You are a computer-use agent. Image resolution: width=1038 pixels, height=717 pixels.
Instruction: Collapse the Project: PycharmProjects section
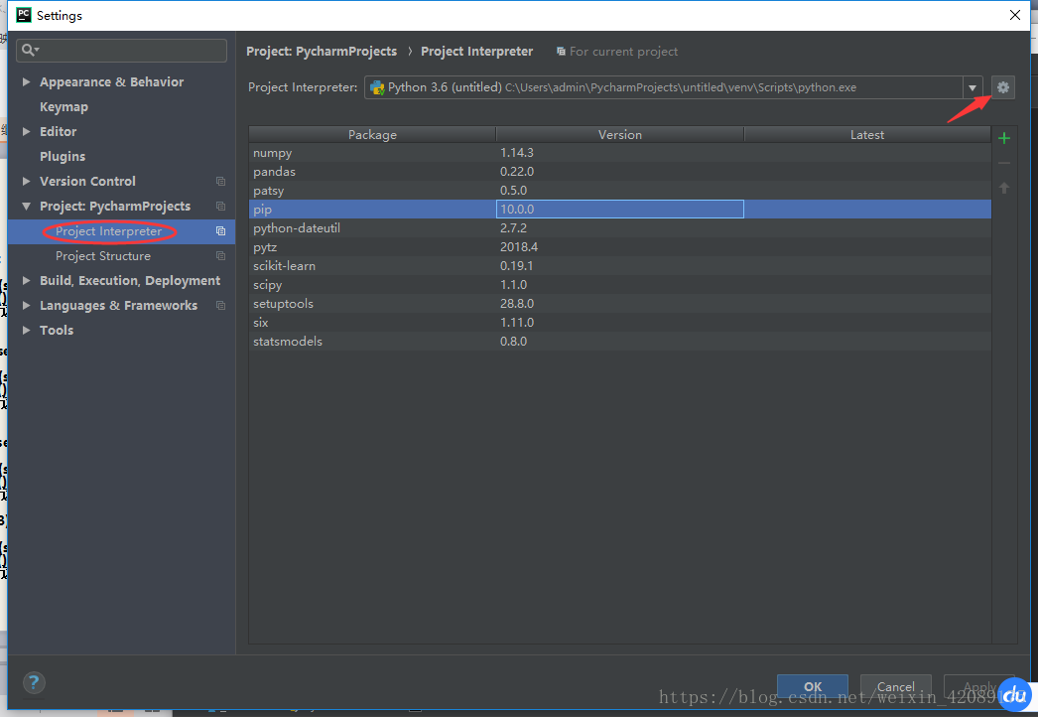pos(26,207)
